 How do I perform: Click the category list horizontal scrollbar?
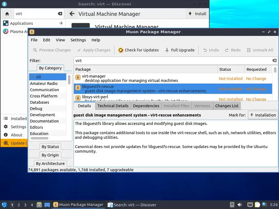point(39,138)
